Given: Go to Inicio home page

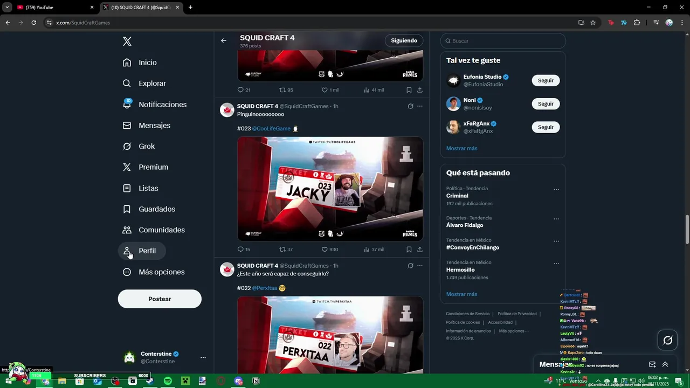Looking at the screenshot, I should [x=140, y=63].
